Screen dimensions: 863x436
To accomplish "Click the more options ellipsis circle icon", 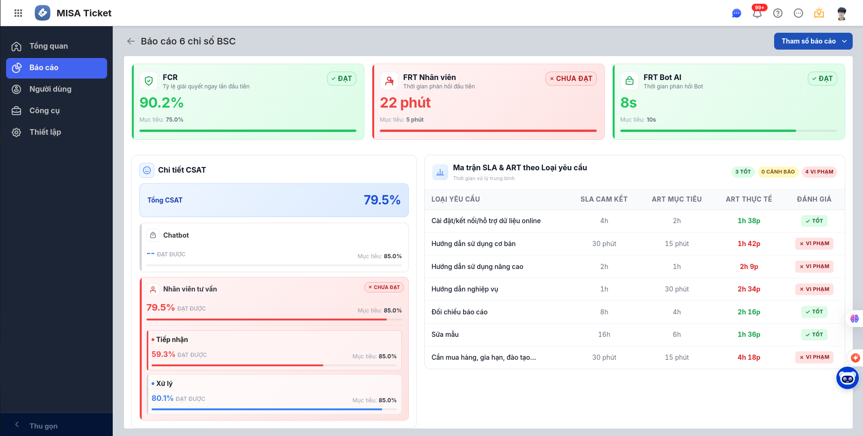I will coord(798,13).
